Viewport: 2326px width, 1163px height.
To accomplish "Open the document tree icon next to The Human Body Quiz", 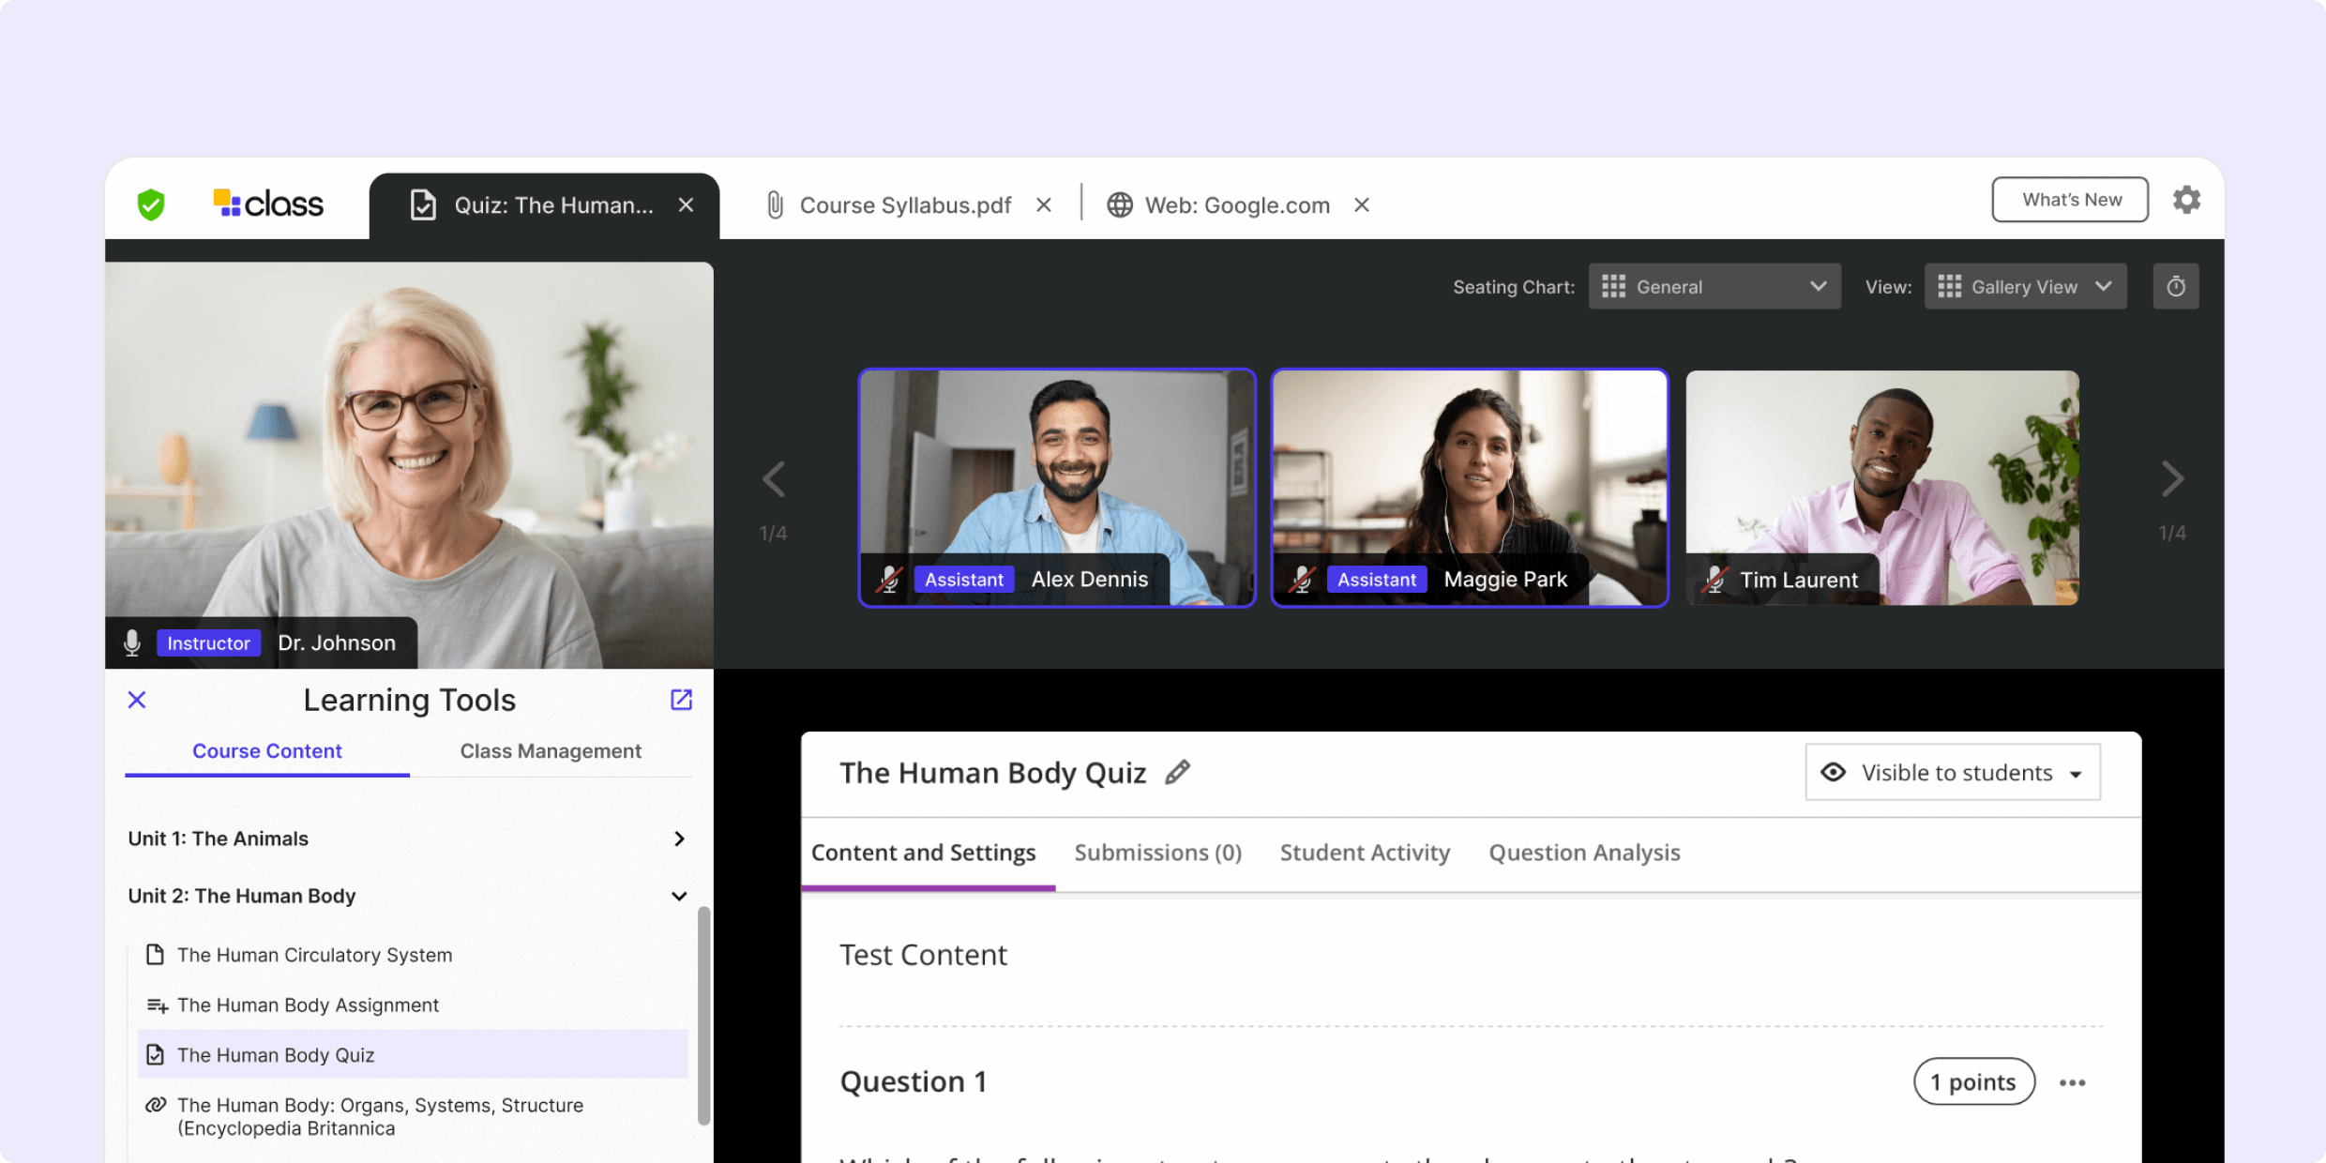I will coord(156,1054).
